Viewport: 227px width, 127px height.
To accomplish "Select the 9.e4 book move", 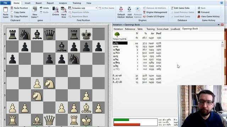I will (116, 46).
